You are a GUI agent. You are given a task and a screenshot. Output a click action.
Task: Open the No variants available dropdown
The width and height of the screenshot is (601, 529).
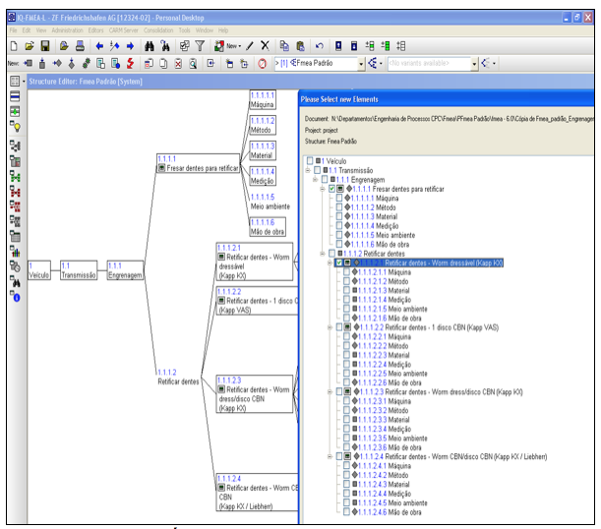click(474, 64)
